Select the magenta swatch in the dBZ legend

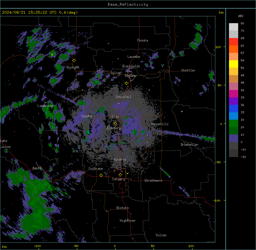(233, 94)
